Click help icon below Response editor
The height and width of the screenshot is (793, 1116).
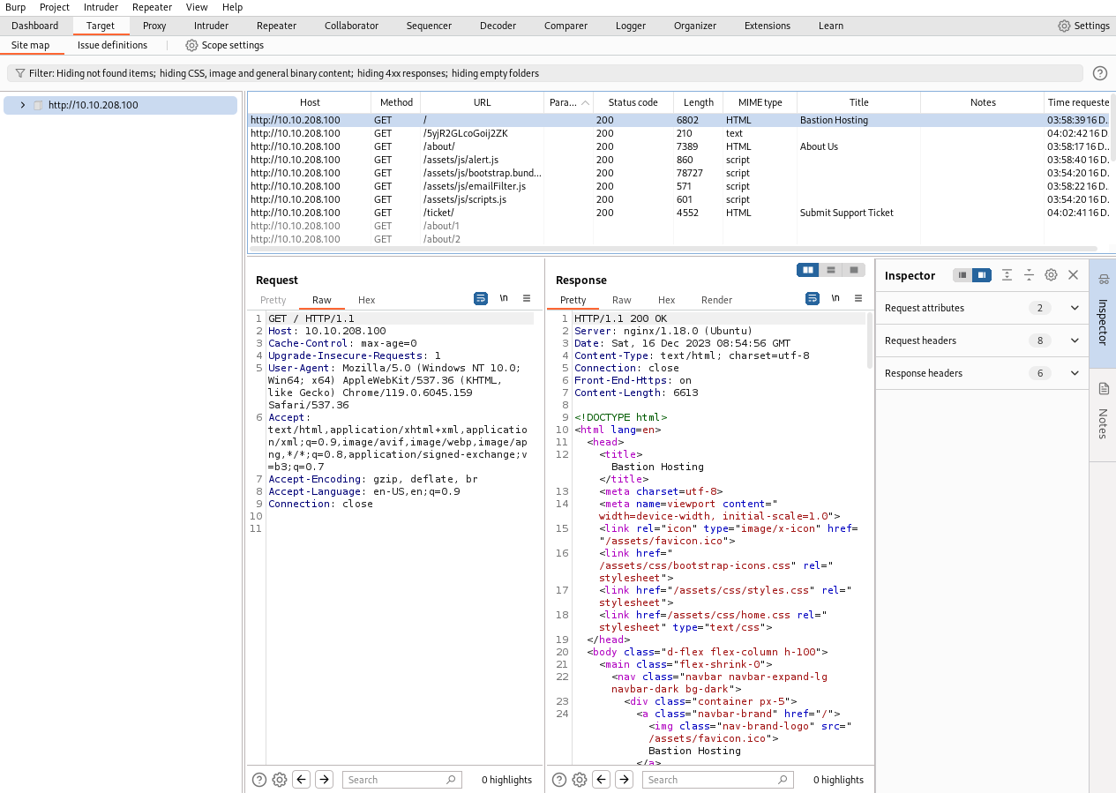tap(559, 780)
